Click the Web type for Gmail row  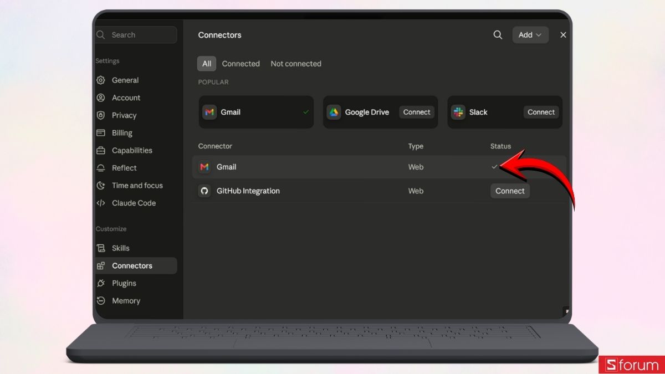pos(416,167)
